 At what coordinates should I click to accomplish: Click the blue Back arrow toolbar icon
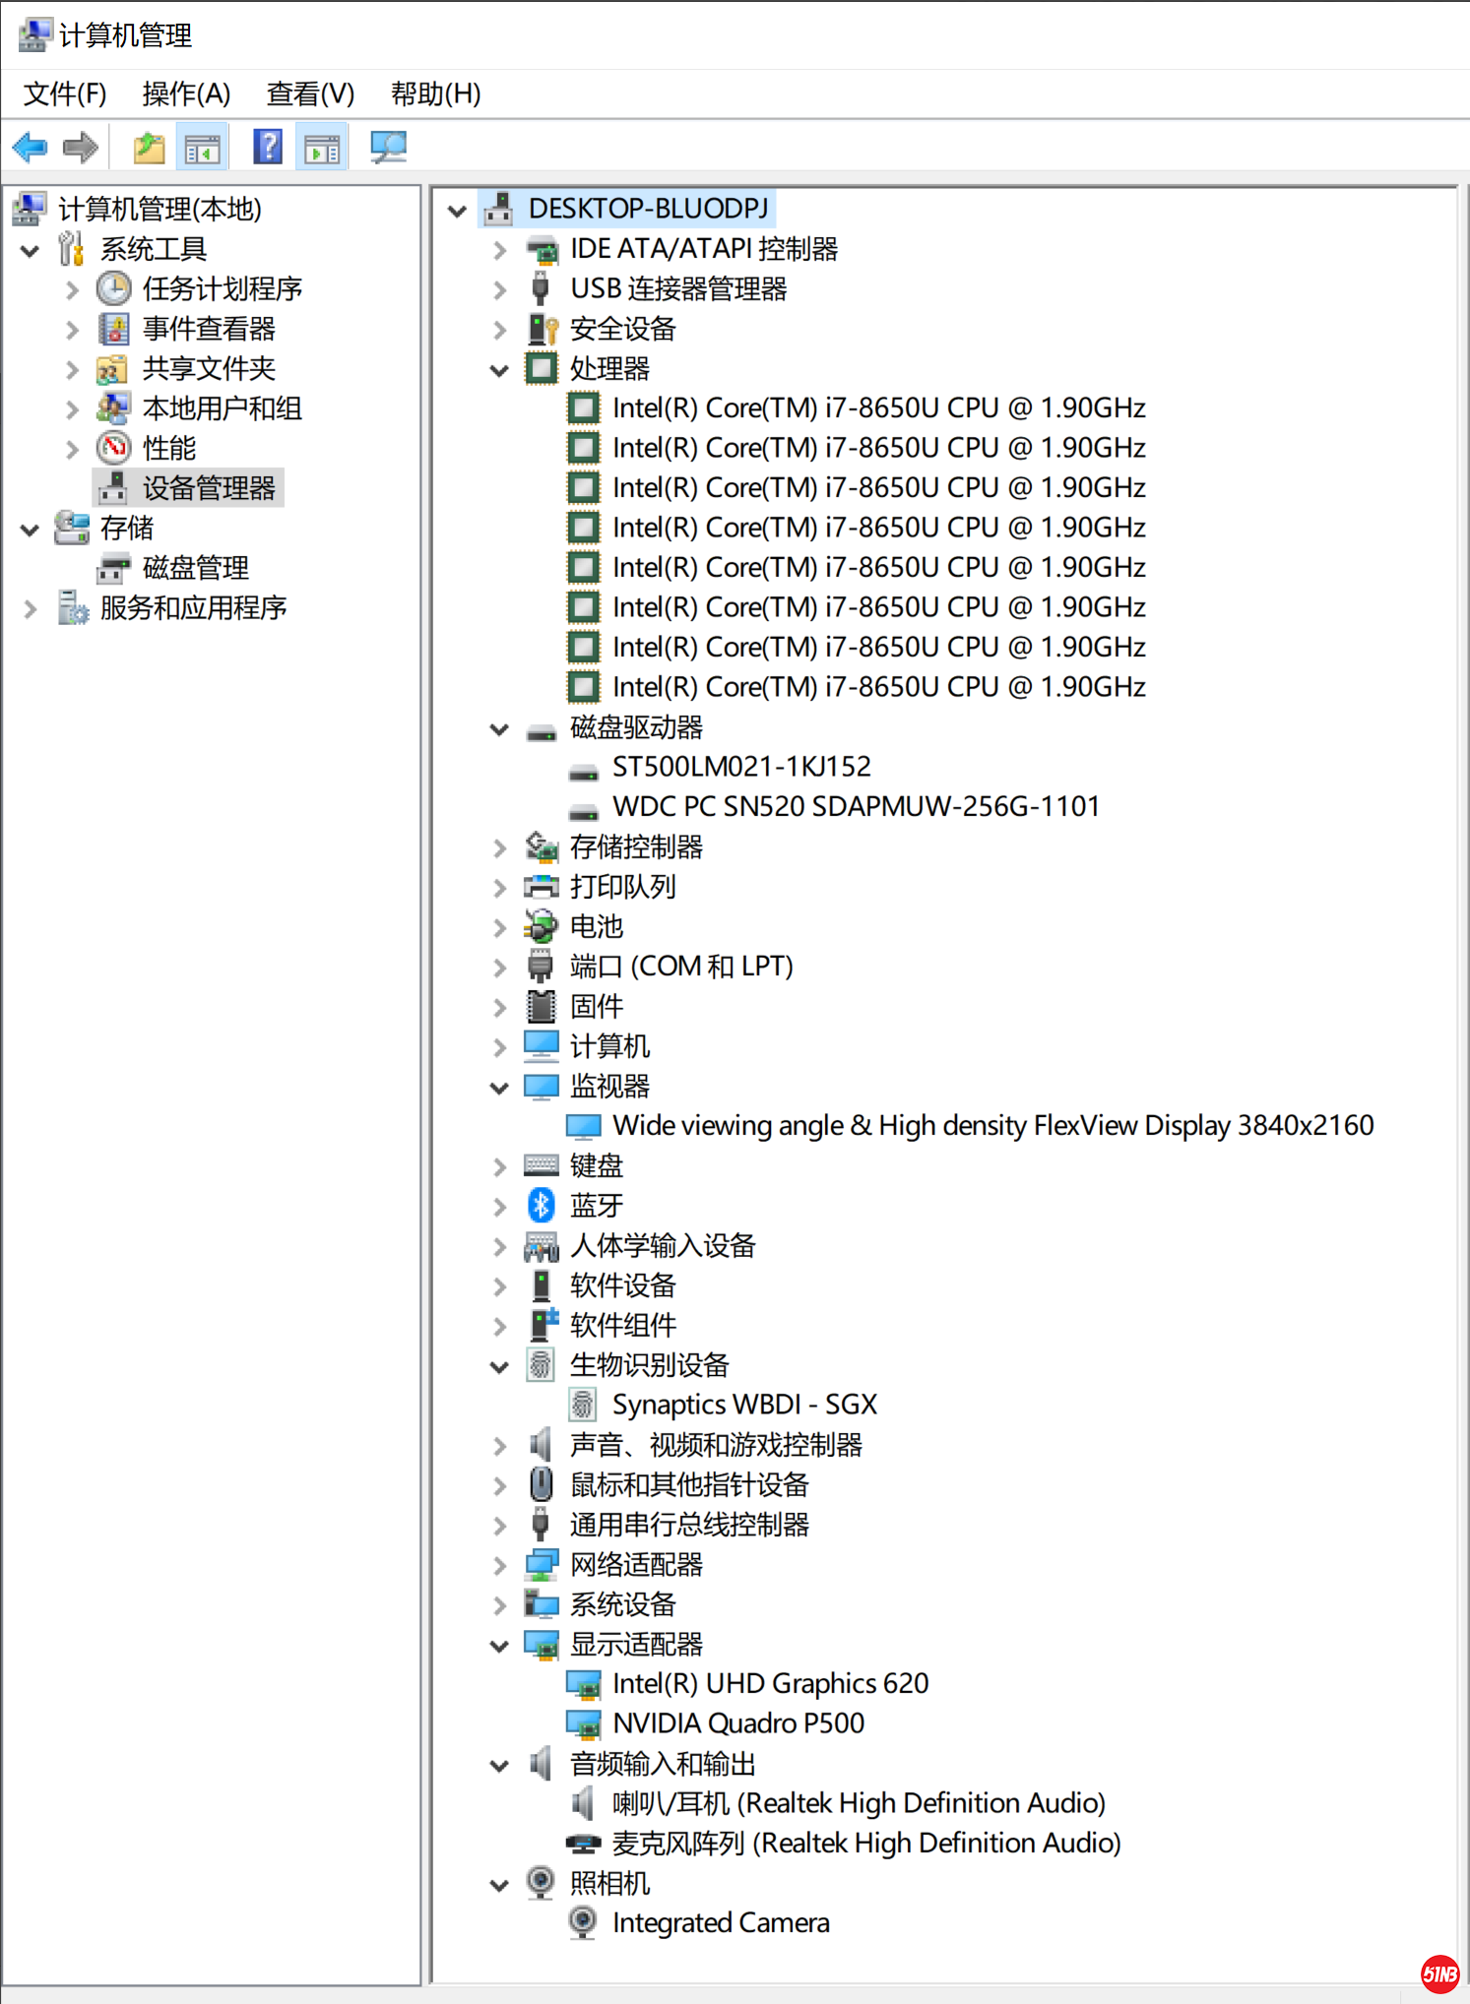pos(30,148)
